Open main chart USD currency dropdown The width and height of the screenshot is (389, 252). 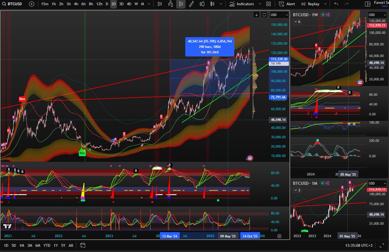point(279,15)
